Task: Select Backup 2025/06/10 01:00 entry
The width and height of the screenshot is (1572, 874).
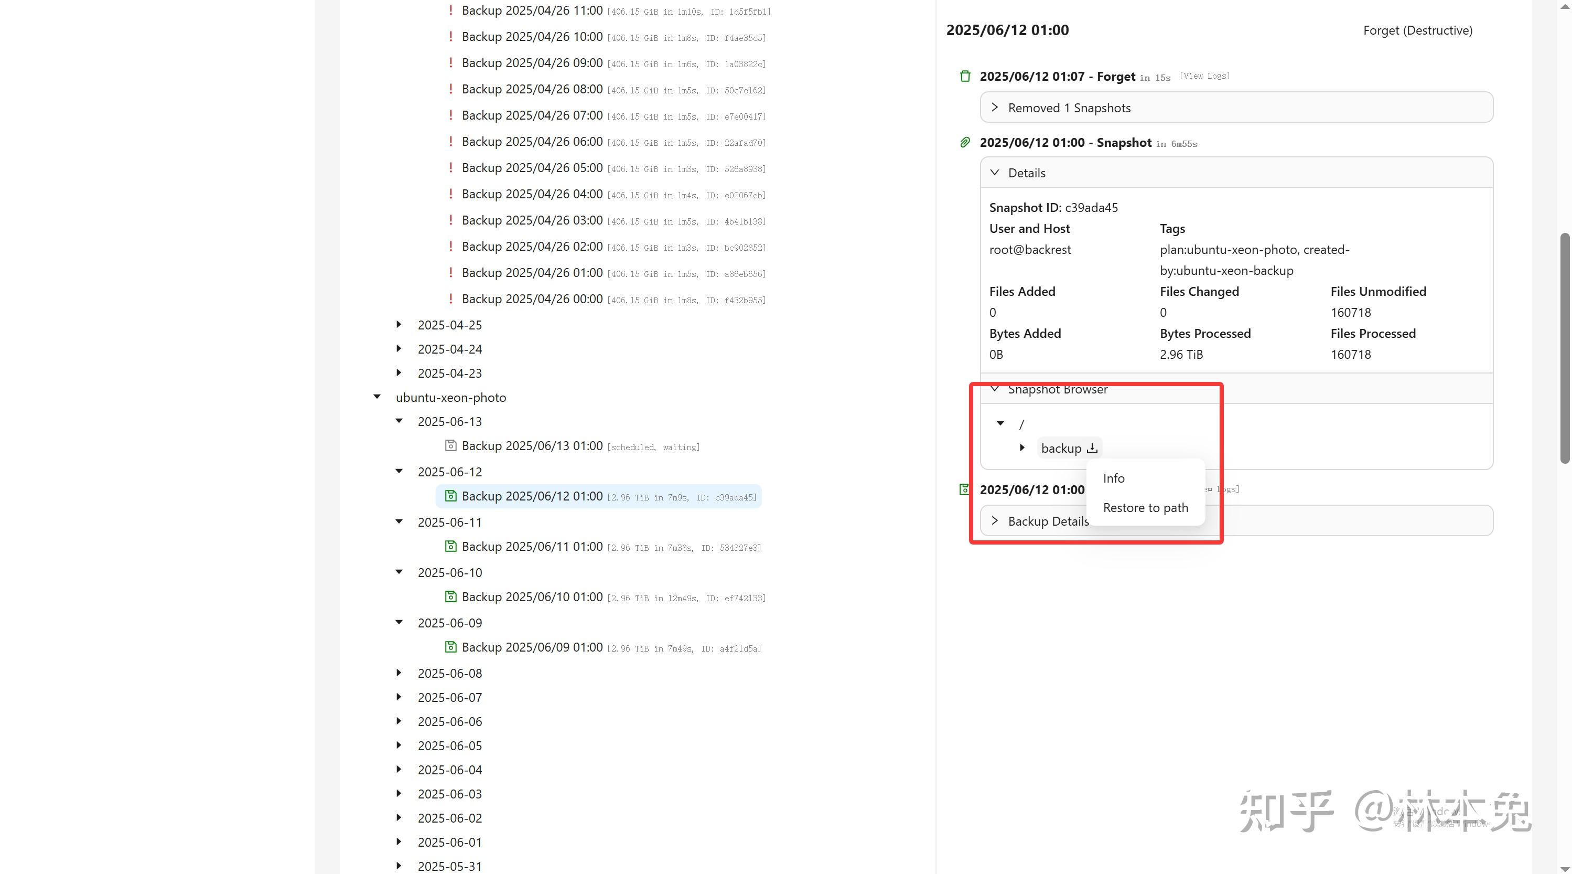Action: click(x=532, y=596)
